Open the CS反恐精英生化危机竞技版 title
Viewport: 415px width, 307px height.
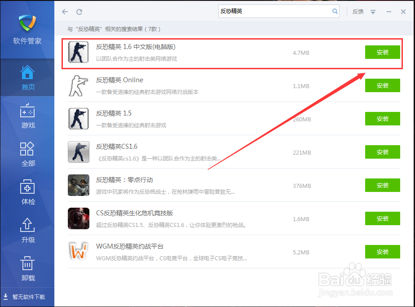[x=134, y=213]
